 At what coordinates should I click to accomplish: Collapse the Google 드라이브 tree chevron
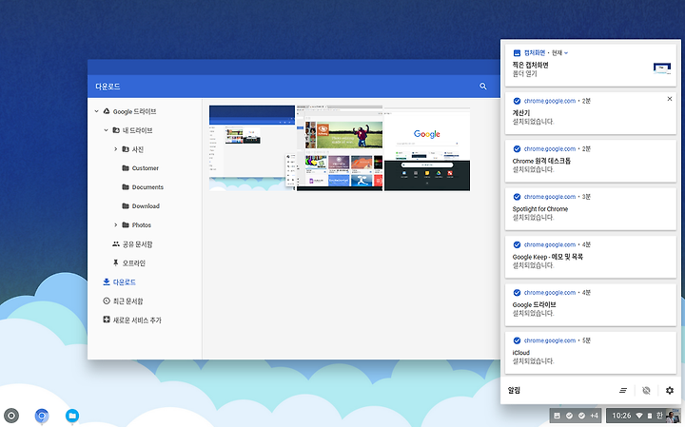click(96, 111)
